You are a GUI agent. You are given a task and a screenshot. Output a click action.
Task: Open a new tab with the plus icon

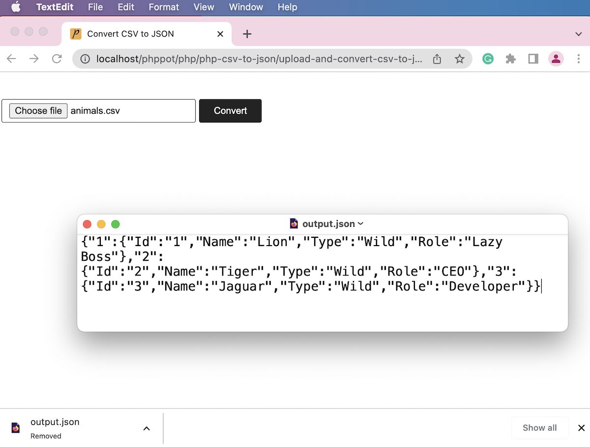[x=247, y=34]
